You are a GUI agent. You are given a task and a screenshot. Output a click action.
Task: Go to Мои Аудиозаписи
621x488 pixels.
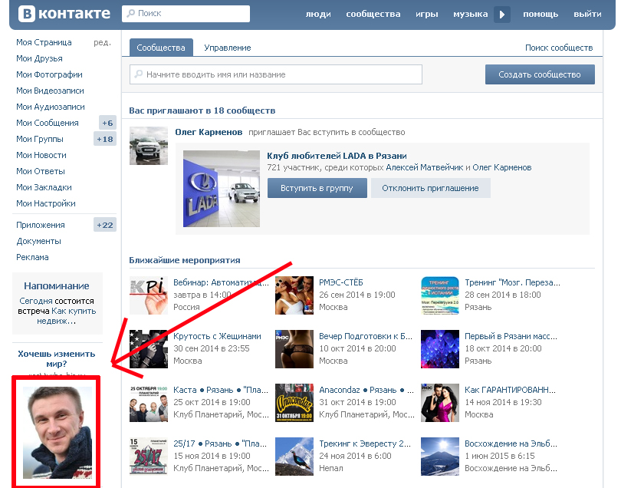coord(51,107)
